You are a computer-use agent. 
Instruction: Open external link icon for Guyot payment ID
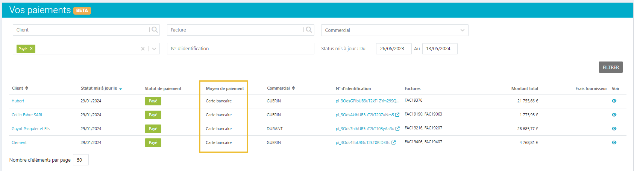point(397,129)
